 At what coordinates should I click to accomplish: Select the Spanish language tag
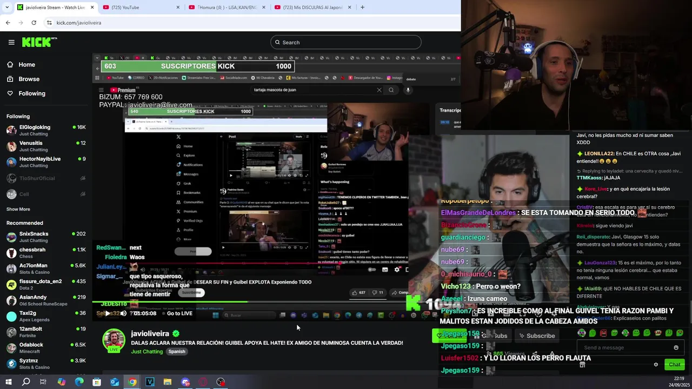(x=177, y=352)
